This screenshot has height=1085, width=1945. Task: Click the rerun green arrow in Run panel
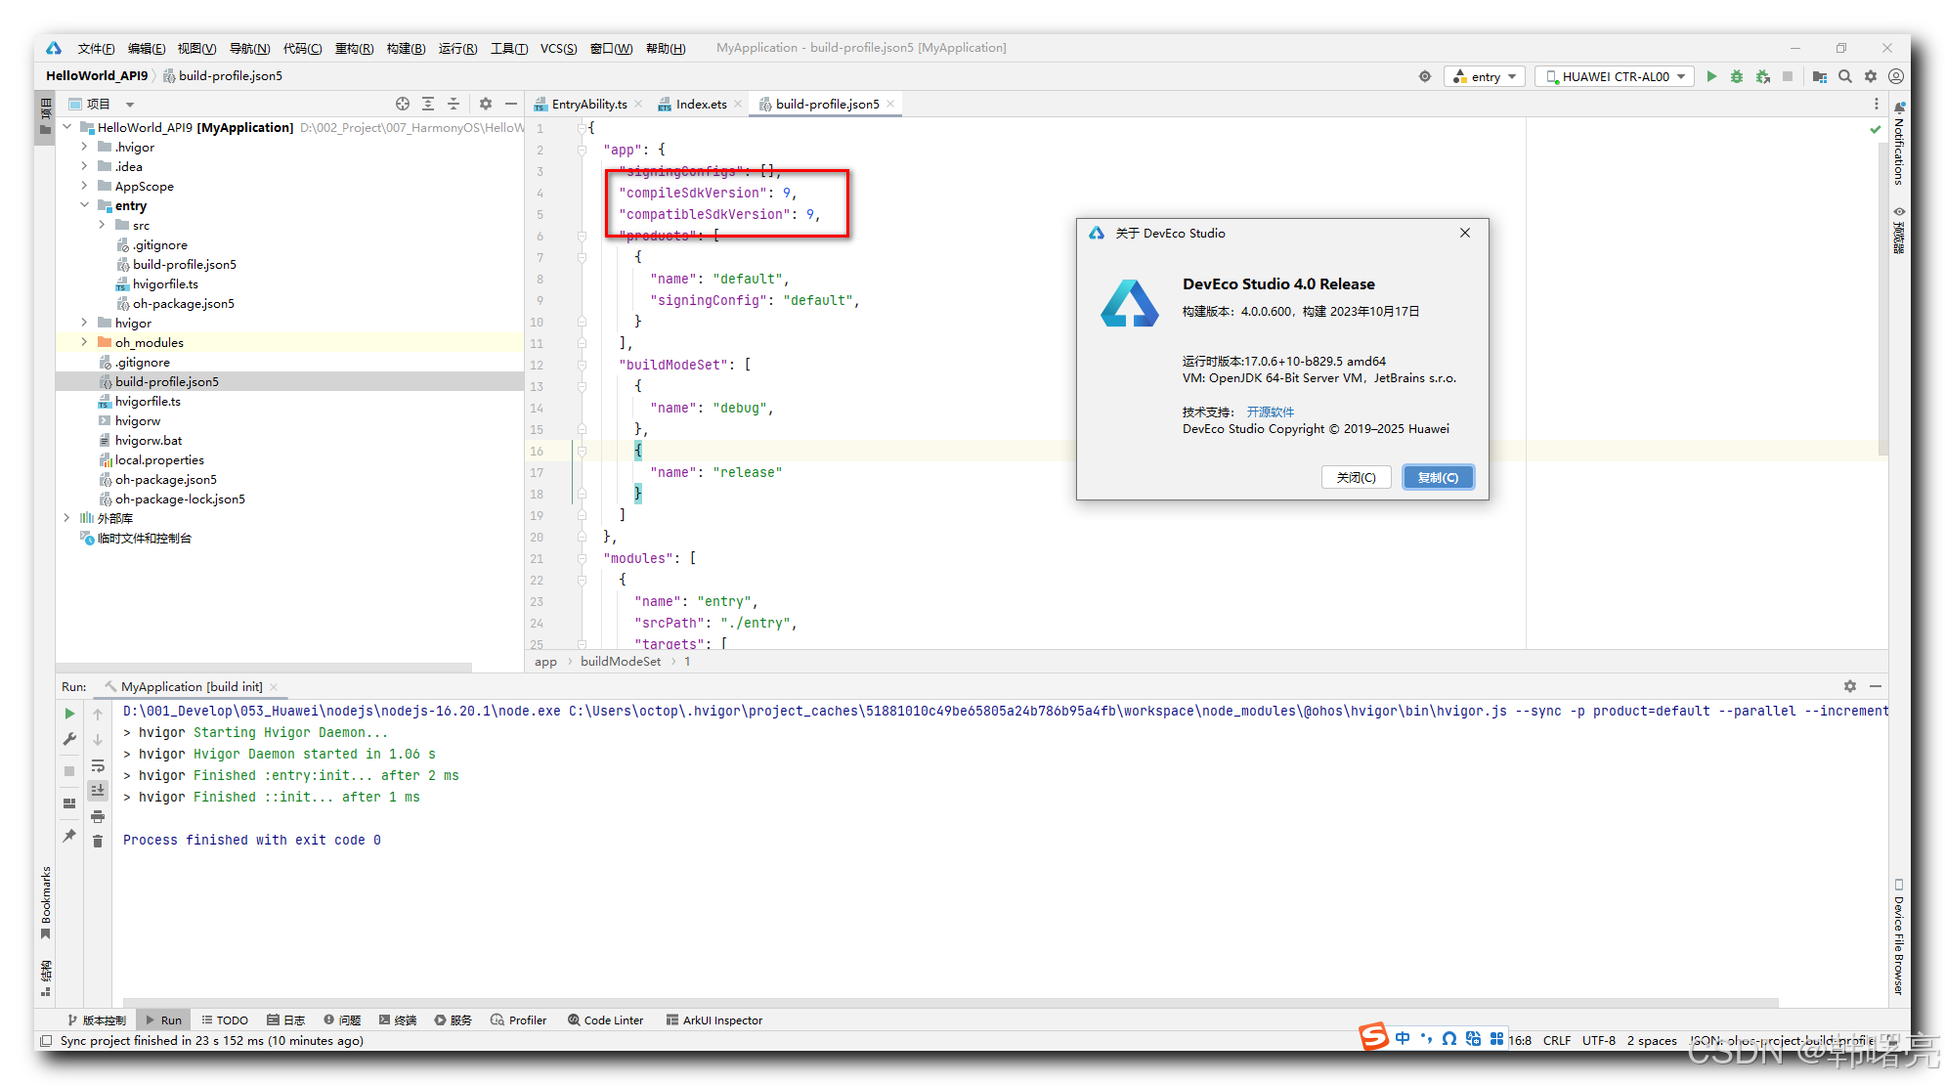click(x=69, y=714)
